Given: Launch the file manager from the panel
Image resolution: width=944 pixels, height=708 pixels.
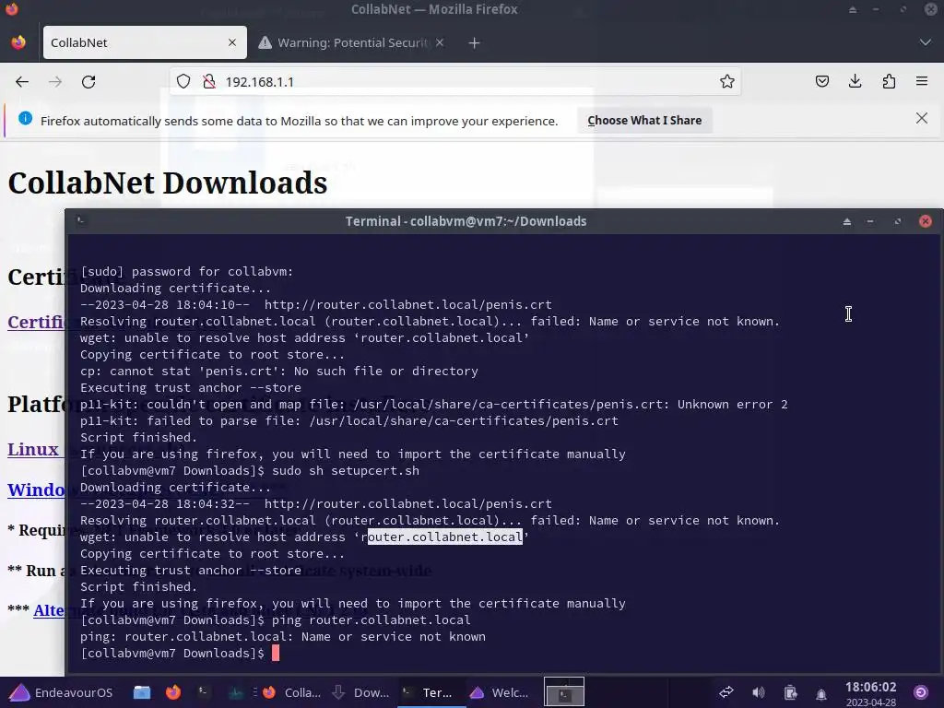Looking at the screenshot, I should (142, 692).
